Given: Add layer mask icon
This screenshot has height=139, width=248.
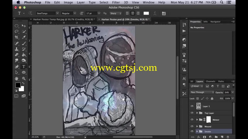Looking at the screenshot, I should coord(205,137).
